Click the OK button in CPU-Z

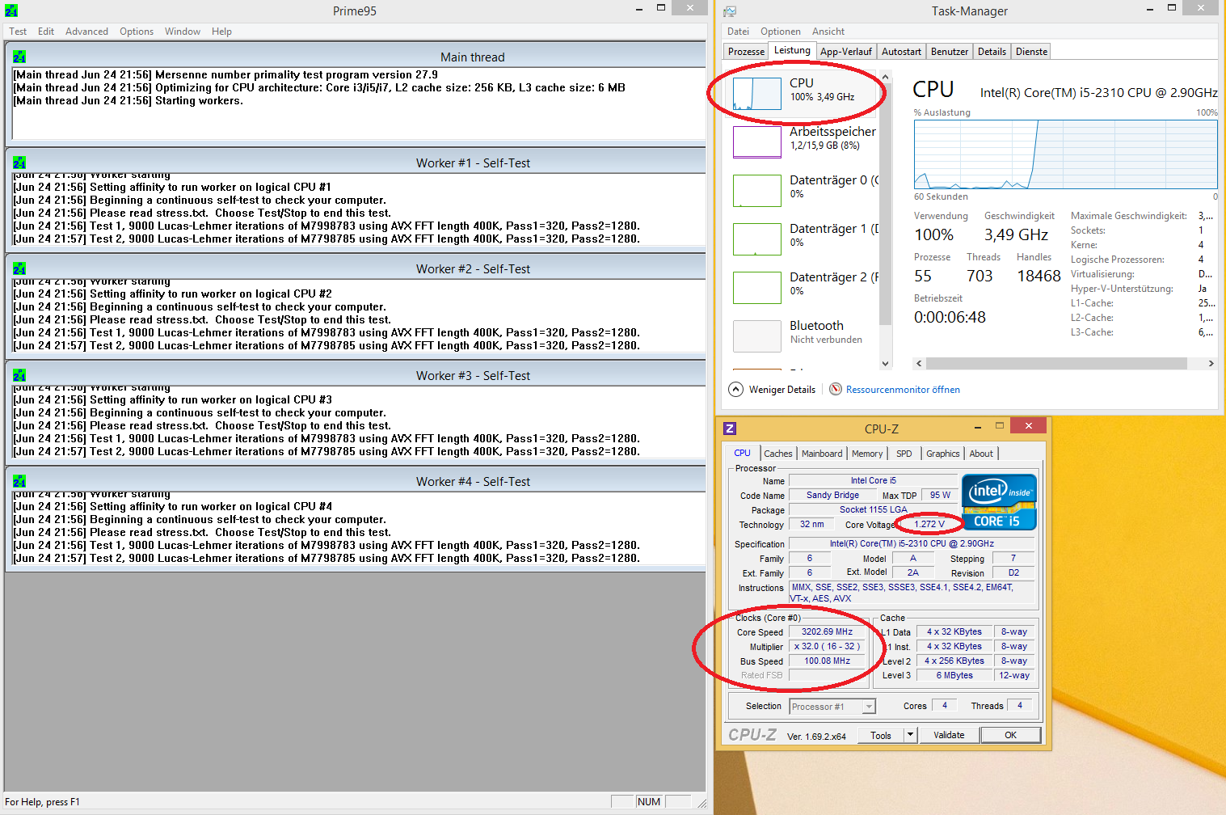click(1010, 735)
